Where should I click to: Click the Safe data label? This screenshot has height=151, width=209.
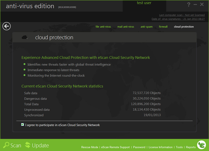click(31, 93)
